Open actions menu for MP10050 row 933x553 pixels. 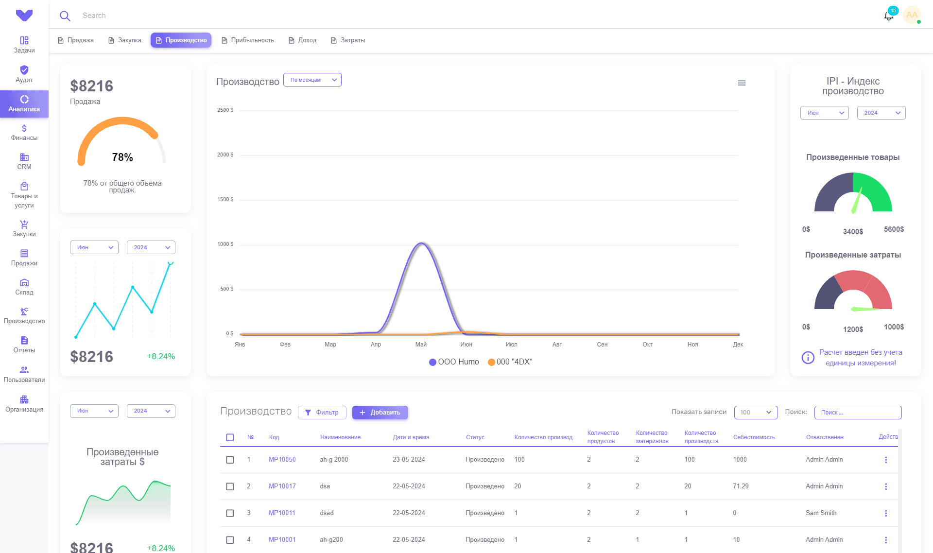click(x=886, y=460)
